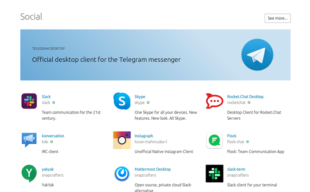Viewport: 310px width, 192px height.
Task: Click the konversation megaphone icon
Action: coord(29,140)
